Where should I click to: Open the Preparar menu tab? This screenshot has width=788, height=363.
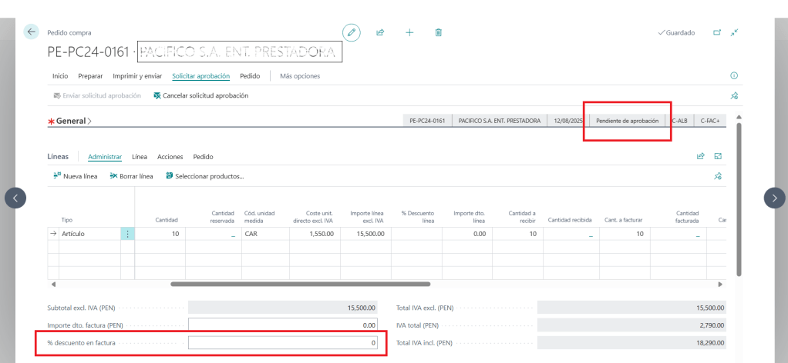tap(90, 76)
